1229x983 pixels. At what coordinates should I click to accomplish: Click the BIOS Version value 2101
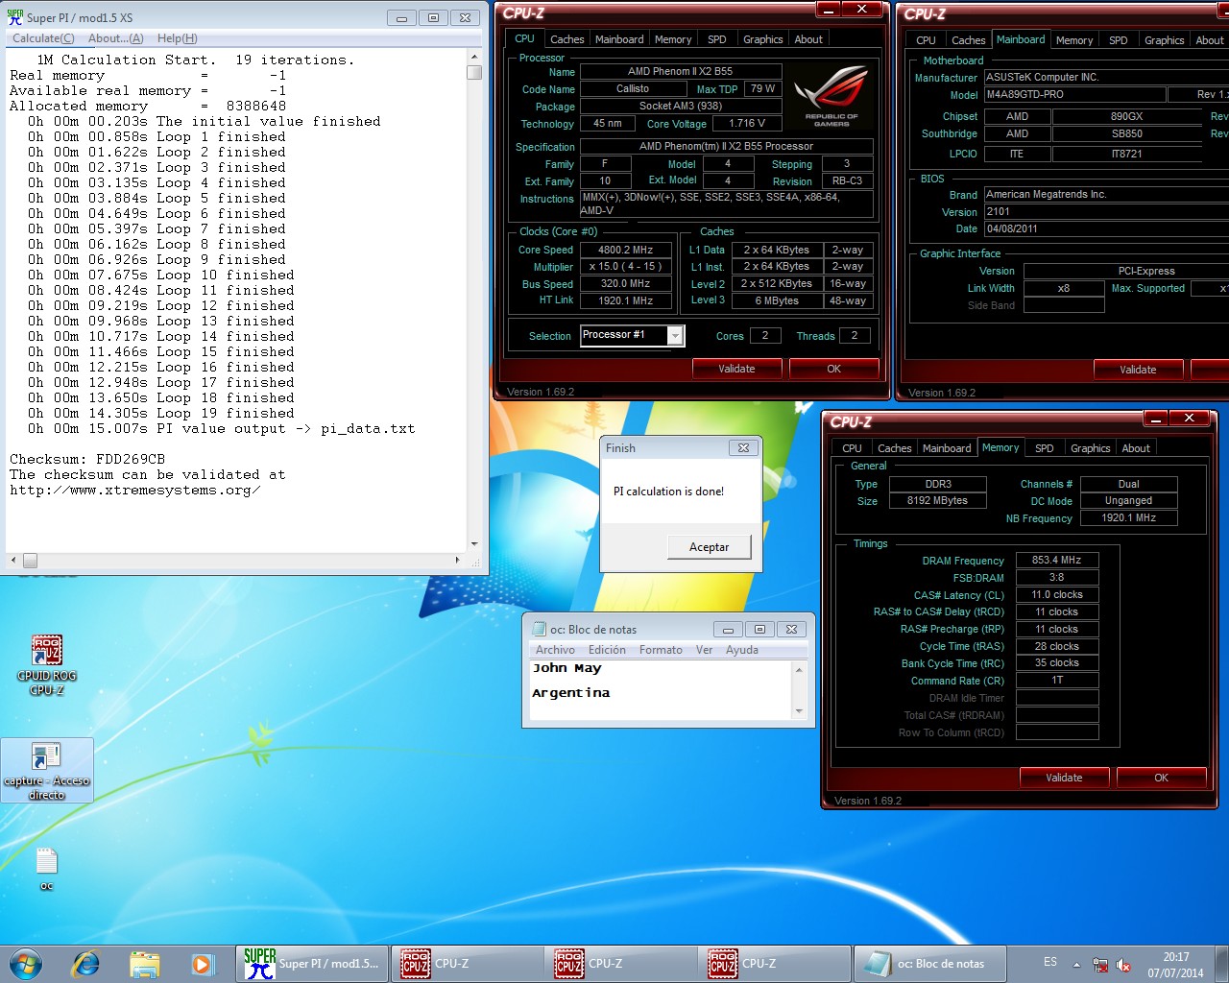pos(1106,212)
